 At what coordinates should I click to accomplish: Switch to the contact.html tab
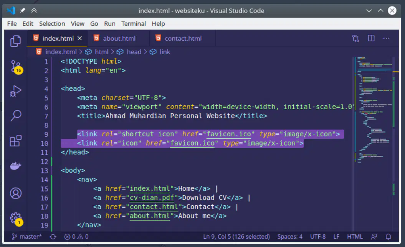pos(182,38)
